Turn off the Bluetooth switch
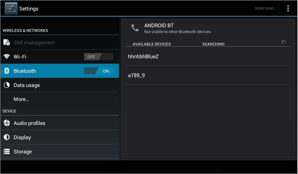Image resolution: width=298 pixels, height=174 pixels. point(98,71)
